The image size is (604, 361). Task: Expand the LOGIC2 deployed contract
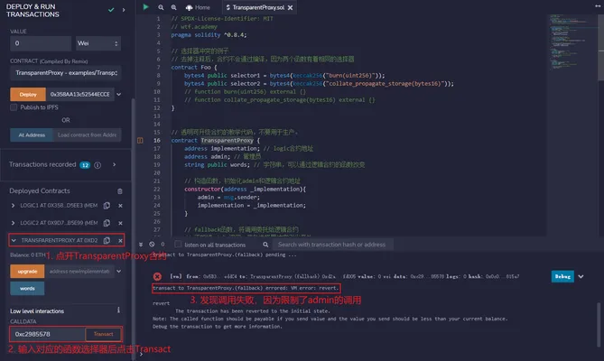tap(14, 223)
